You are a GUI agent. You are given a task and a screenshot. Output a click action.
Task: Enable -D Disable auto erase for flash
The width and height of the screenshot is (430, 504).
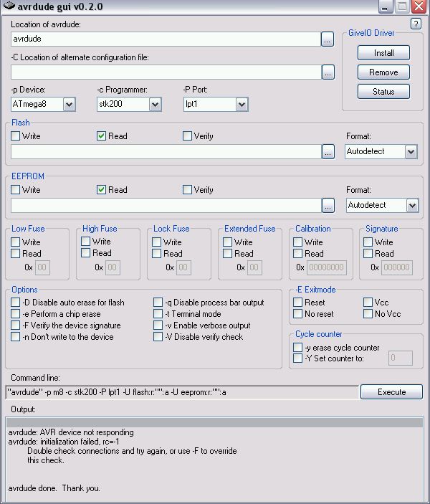coord(16,302)
